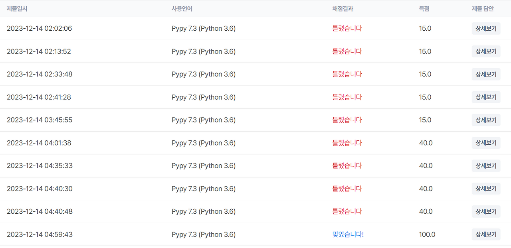
Task: Click the 100.0 score value
Action: click(427, 234)
